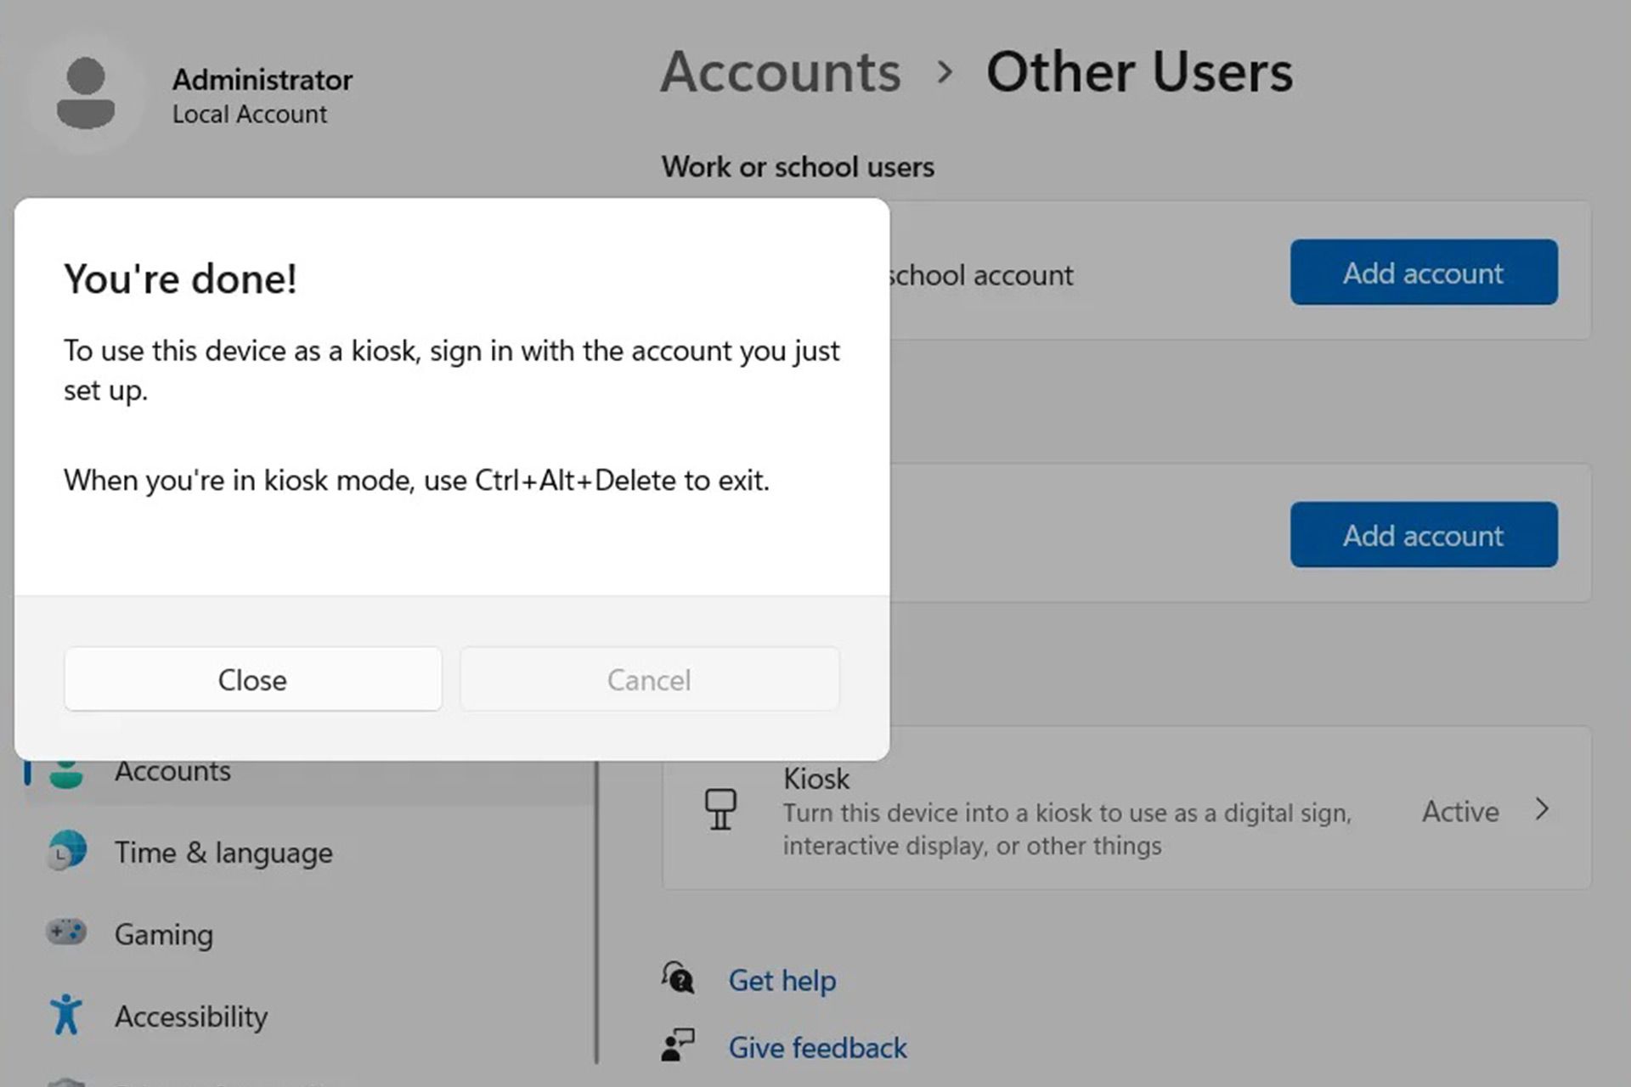
Task: Click the Gaming controller icon
Action: pos(66,932)
